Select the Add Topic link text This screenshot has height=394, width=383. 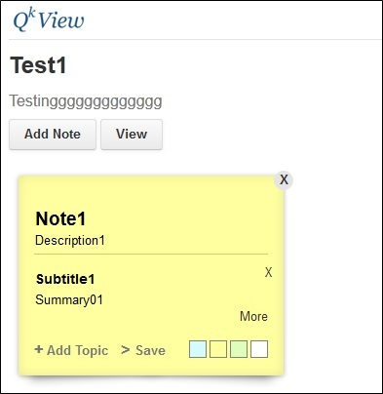click(77, 350)
